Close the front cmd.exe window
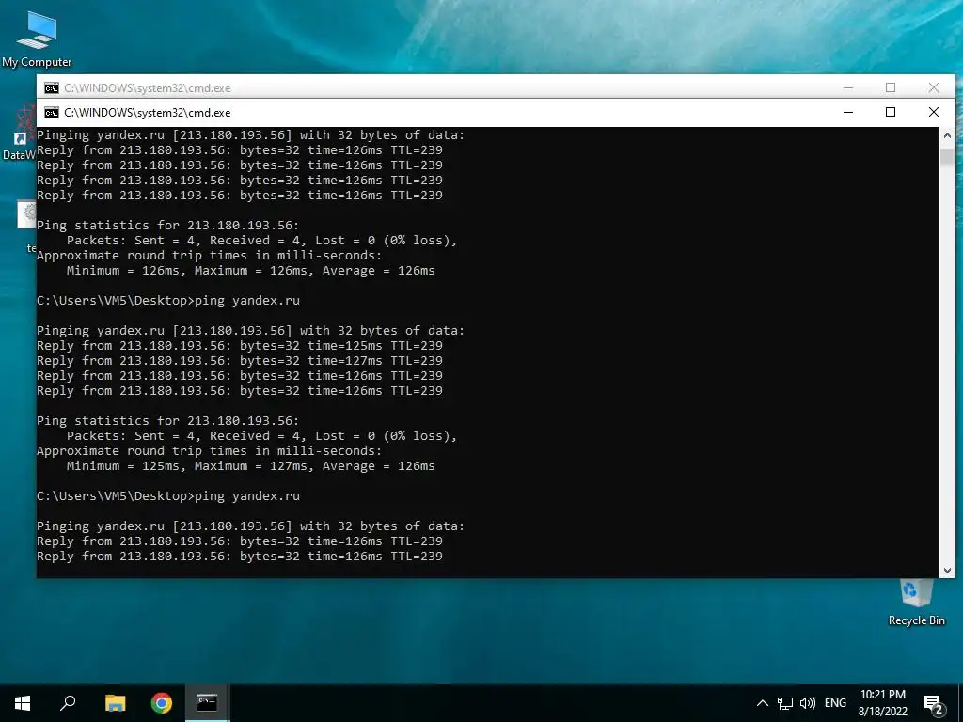Image resolution: width=963 pixels, height=722 pixels. coord(934,113)
